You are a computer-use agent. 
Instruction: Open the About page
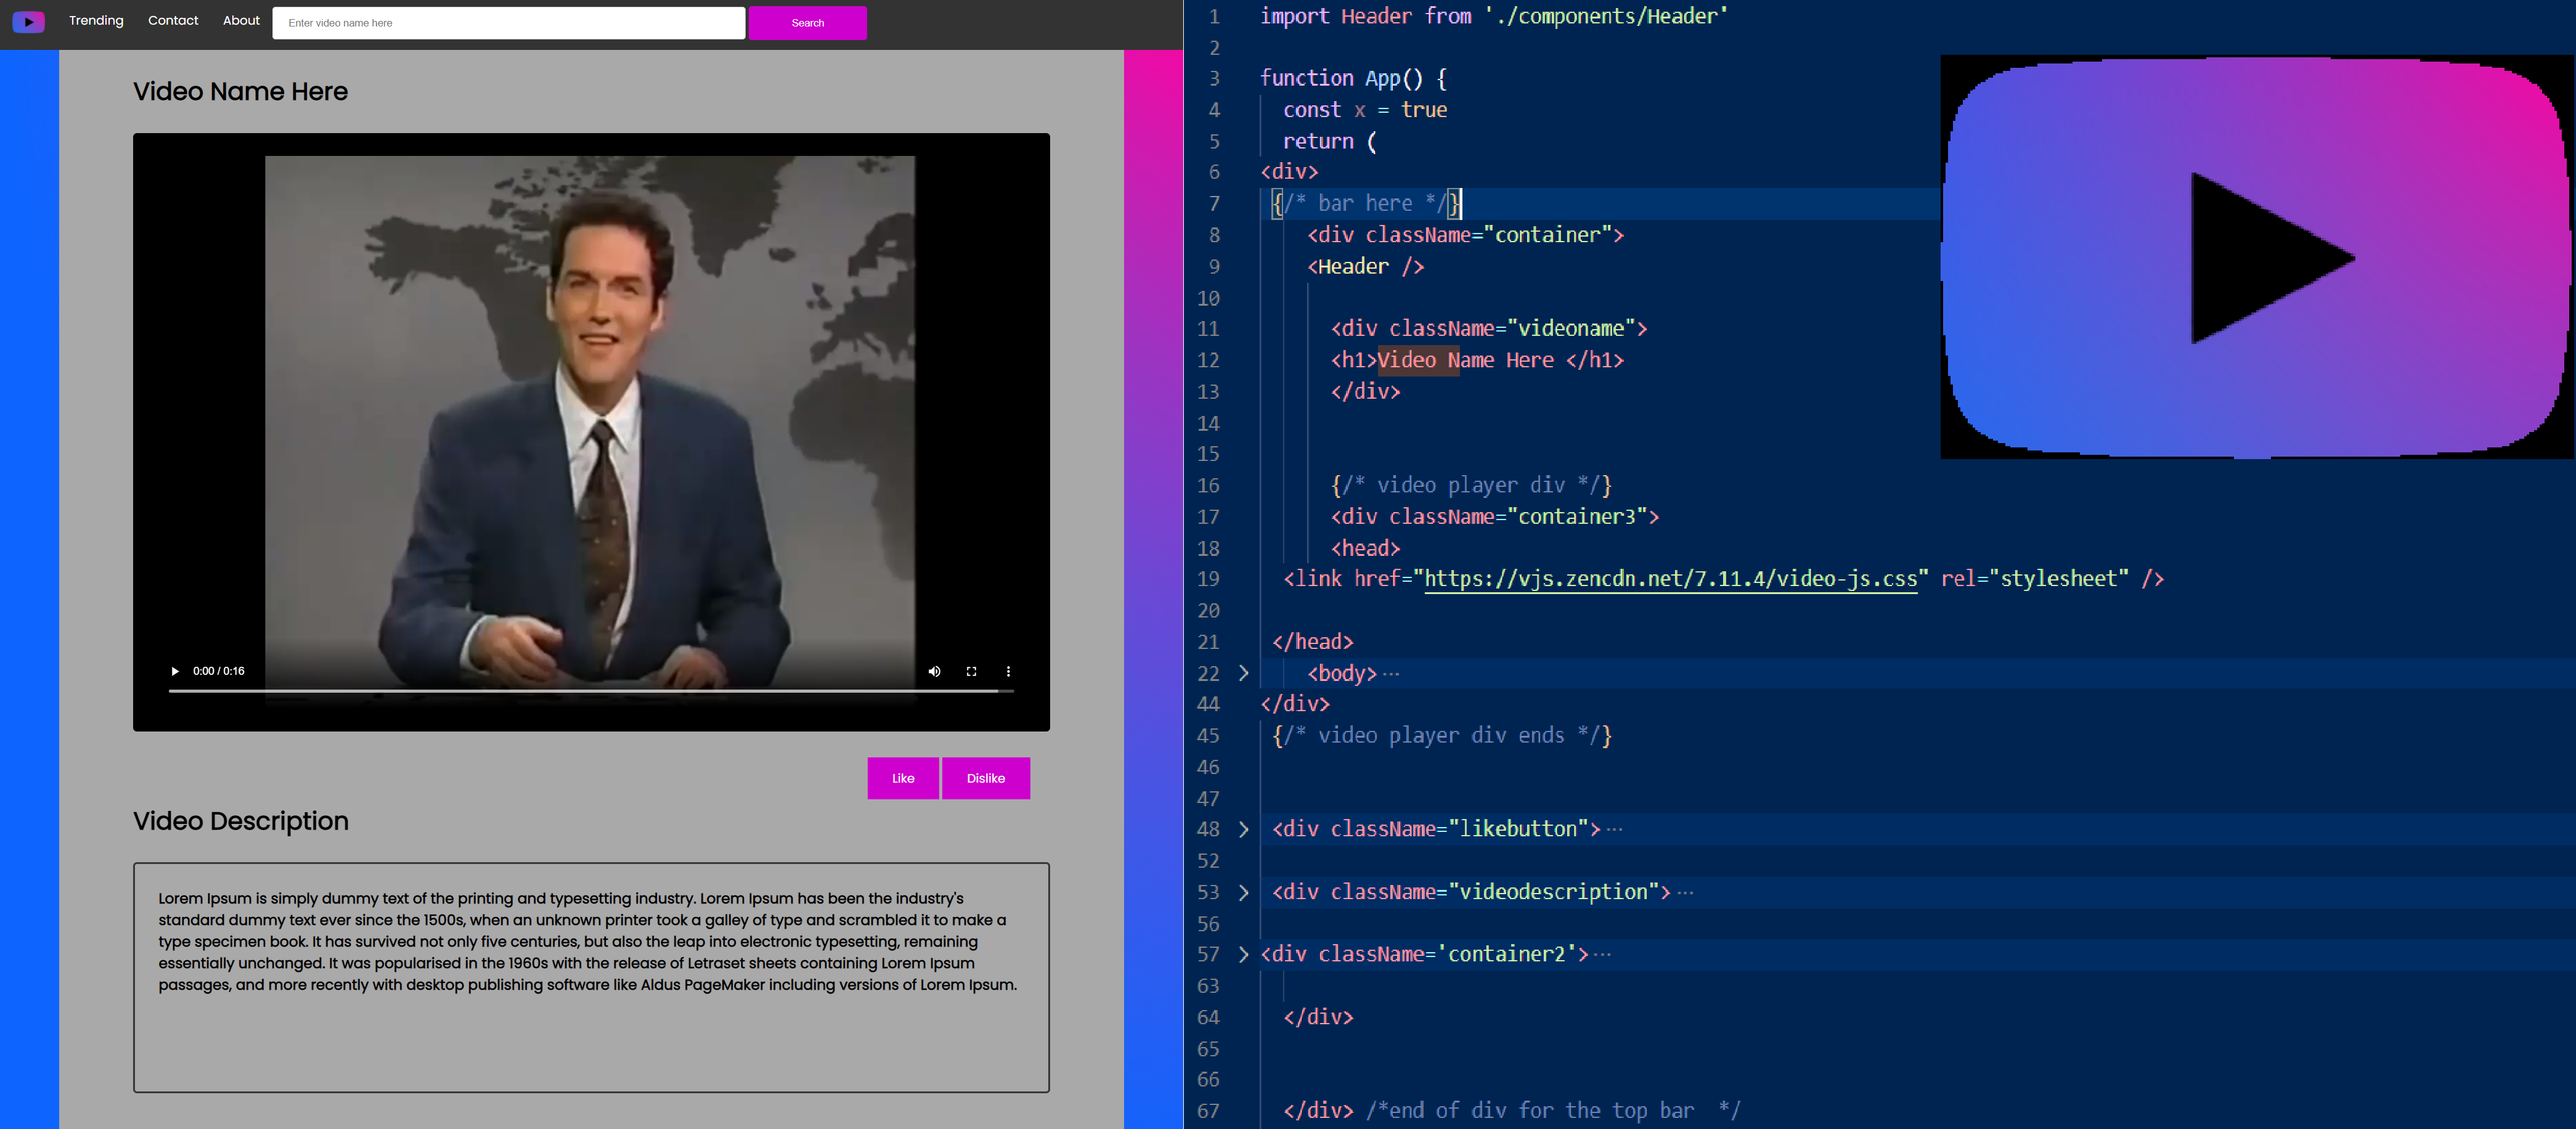coord(241,20)
